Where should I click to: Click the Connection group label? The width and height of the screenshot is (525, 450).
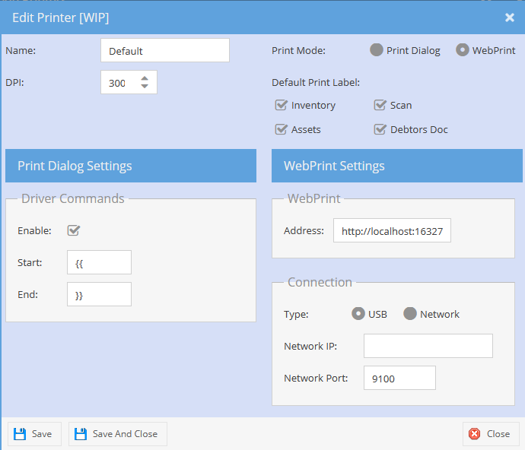[320, 282]
